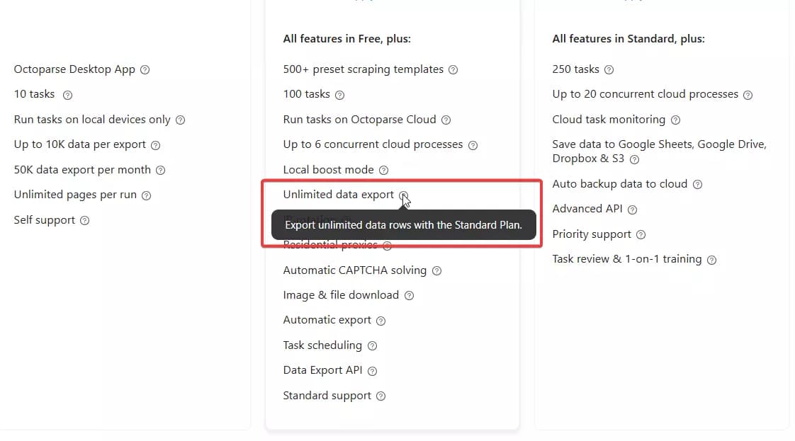Open the info icon next to Up to 10K data per export
Viewport: 795px width, 441px height.
click(157, 144)
